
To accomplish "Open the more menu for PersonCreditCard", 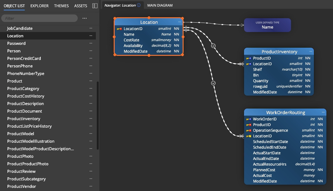I will pyautogui.click(x=91, y=58).
